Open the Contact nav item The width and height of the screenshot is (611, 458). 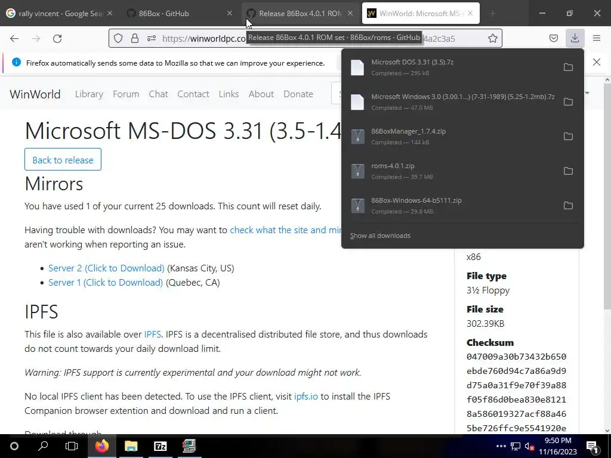click(193, 94)
